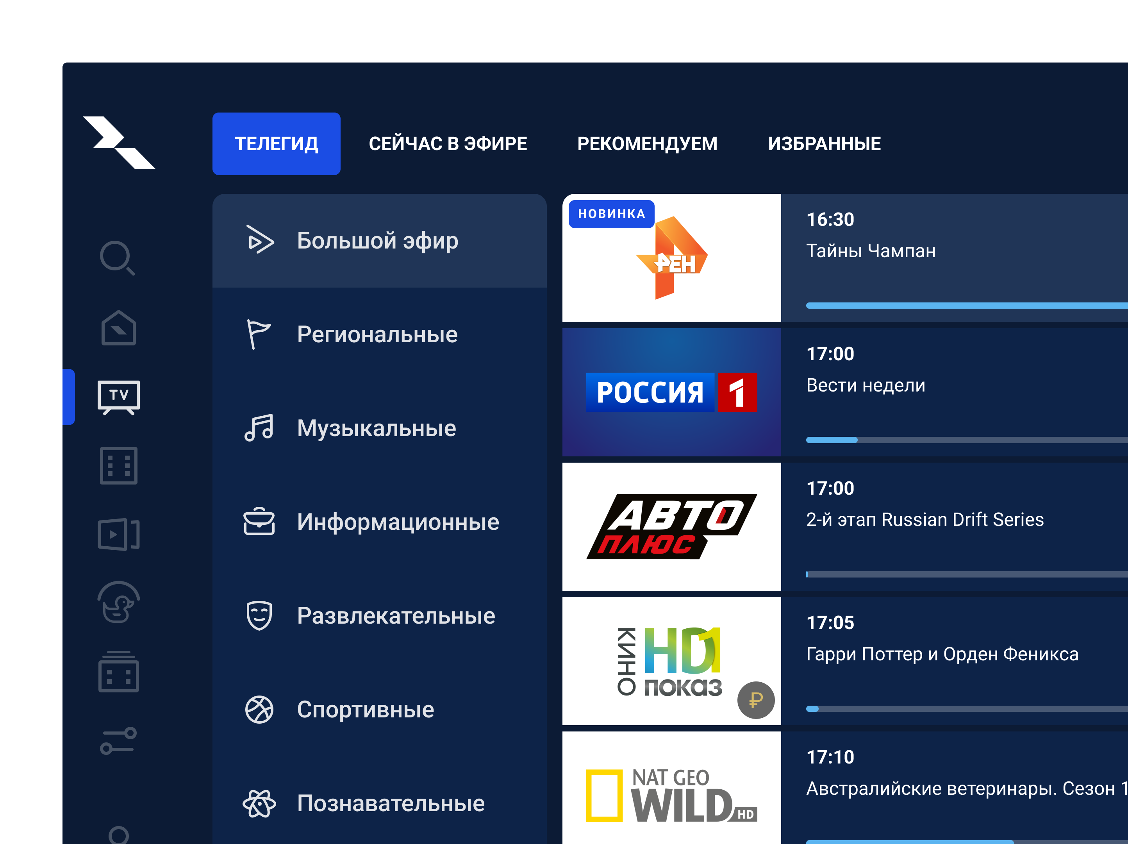Click the Гарри Поттер progress bar

pos(967,709)
